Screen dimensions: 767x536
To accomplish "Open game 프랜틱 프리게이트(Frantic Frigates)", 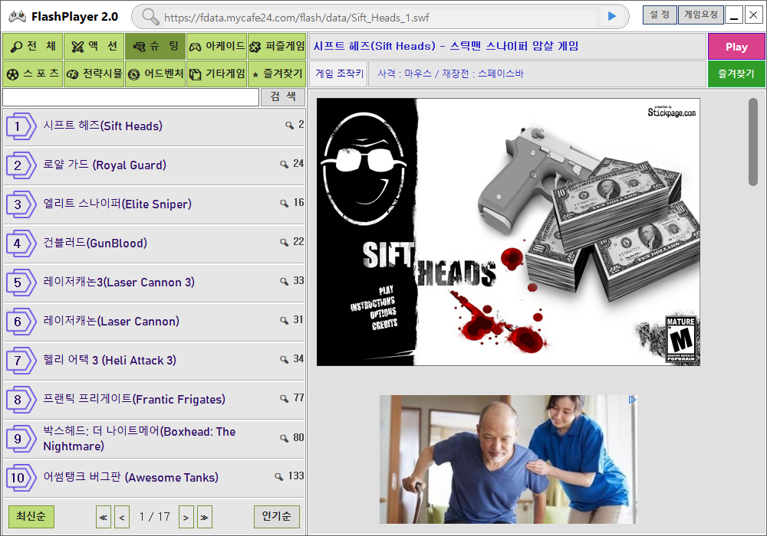I will pyautogui.click(x=154, y=400).
